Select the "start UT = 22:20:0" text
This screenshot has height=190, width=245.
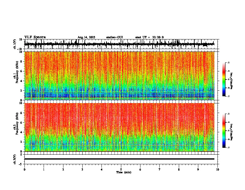pos(149,37)
